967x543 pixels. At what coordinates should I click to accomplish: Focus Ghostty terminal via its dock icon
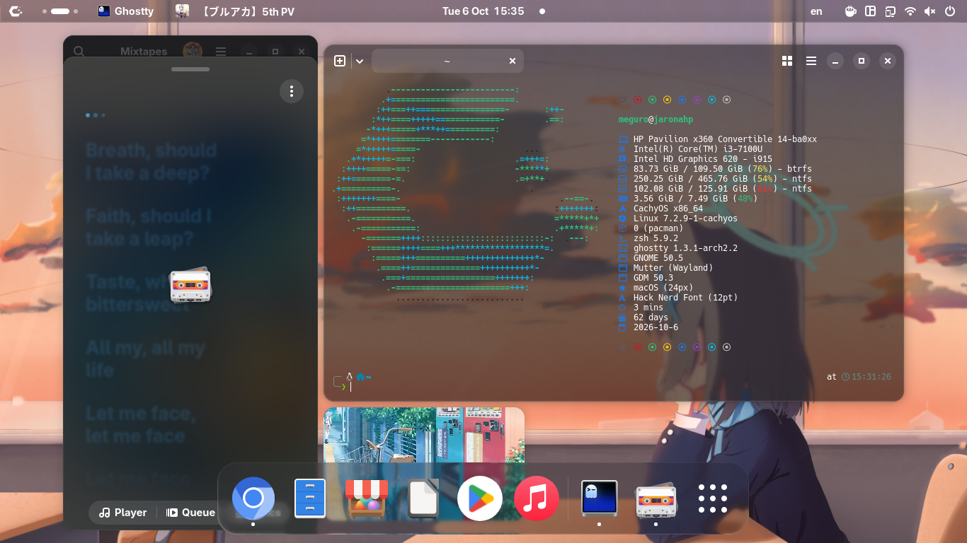point(600,498)
